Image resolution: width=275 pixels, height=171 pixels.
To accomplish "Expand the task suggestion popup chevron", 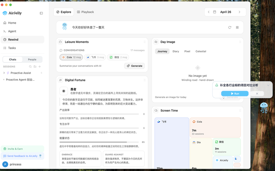I will [x=268, y=85].
